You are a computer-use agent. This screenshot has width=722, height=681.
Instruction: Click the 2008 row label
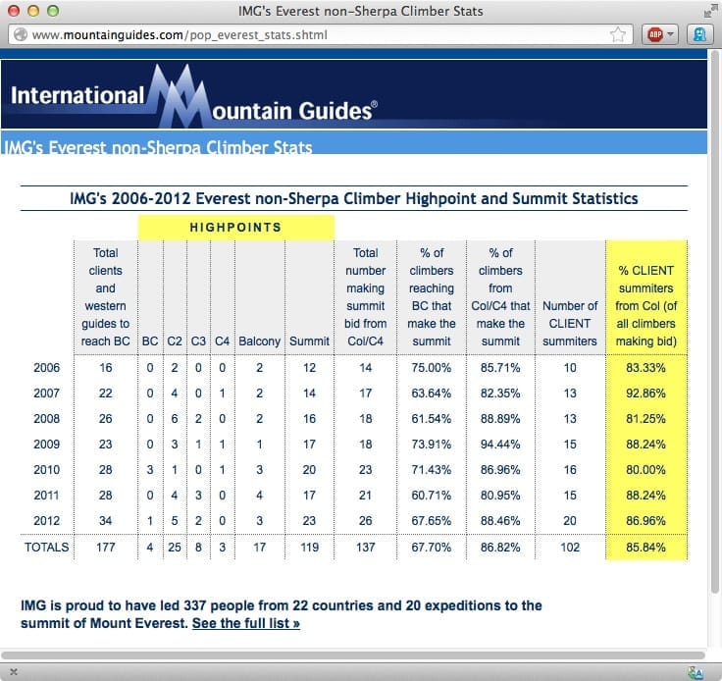click(x=46, y=419)
